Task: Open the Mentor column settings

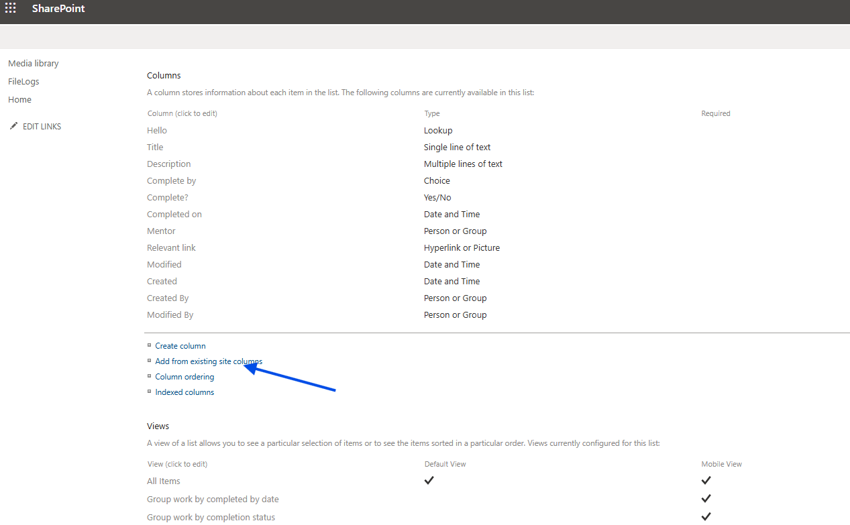Action: 161,231
